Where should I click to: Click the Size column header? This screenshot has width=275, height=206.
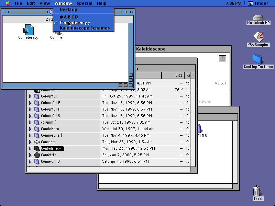click(x=173, y=75)
